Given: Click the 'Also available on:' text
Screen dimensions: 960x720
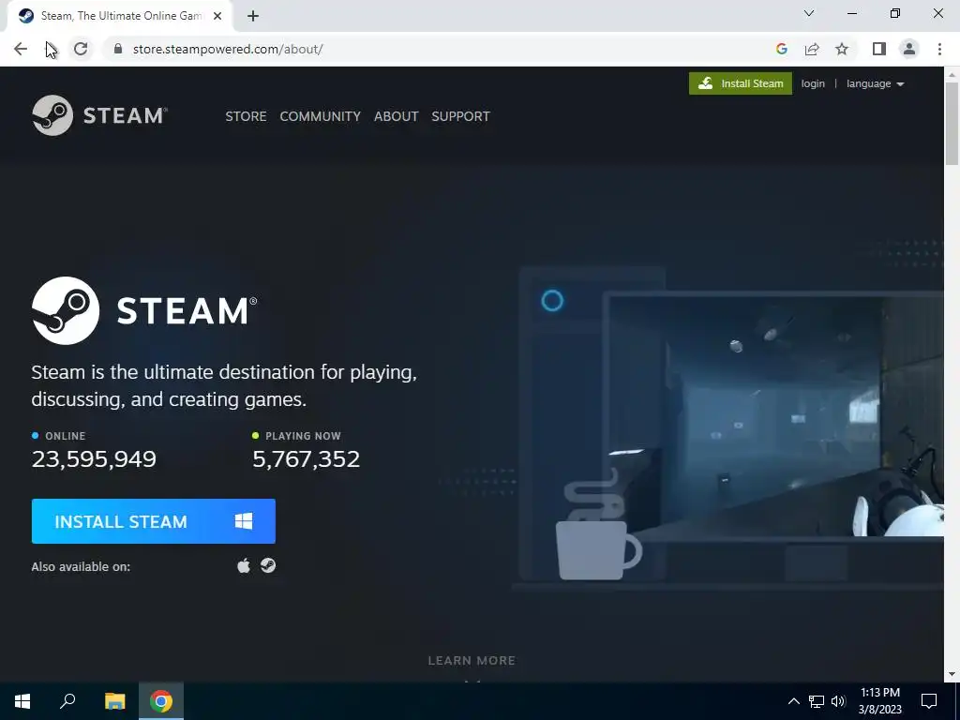Looking at the screenshot, I should pyautogui.click(x=81, y=566).
